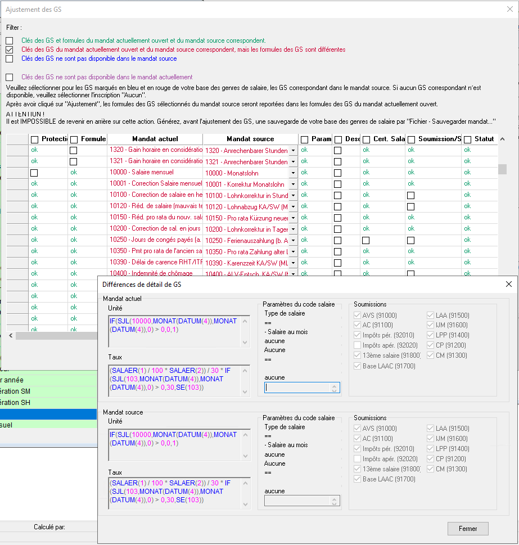The width and height of the screenshot is (519, 545).
Task: Check Soumission box for row 10100
Action: point(411,195)
